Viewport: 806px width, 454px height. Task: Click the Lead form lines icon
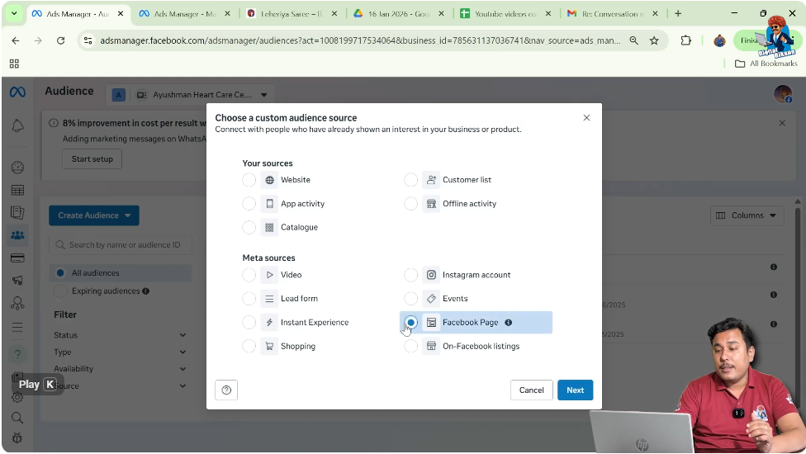pyautogui.click(x=269, y=298)
